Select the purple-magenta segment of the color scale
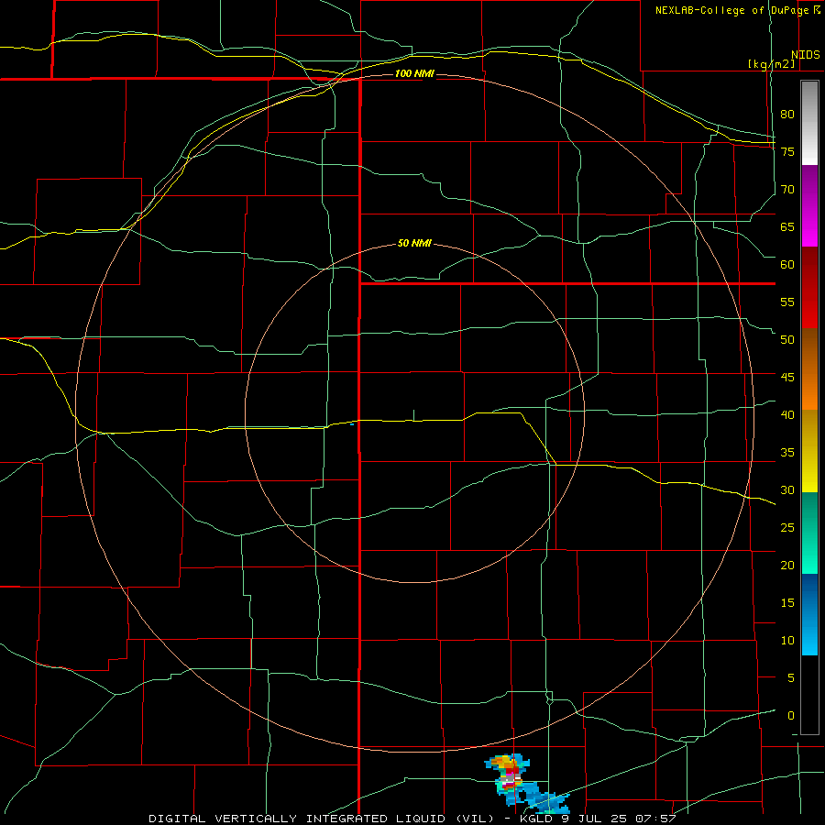 pos(809,205)
